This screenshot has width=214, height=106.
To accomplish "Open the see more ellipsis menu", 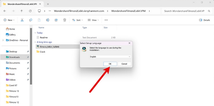I will coord(106,20).
